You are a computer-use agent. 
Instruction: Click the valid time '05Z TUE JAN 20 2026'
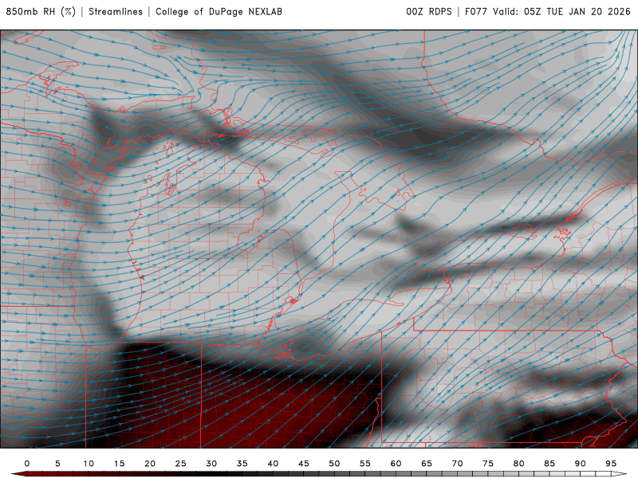tap(577, 12)
